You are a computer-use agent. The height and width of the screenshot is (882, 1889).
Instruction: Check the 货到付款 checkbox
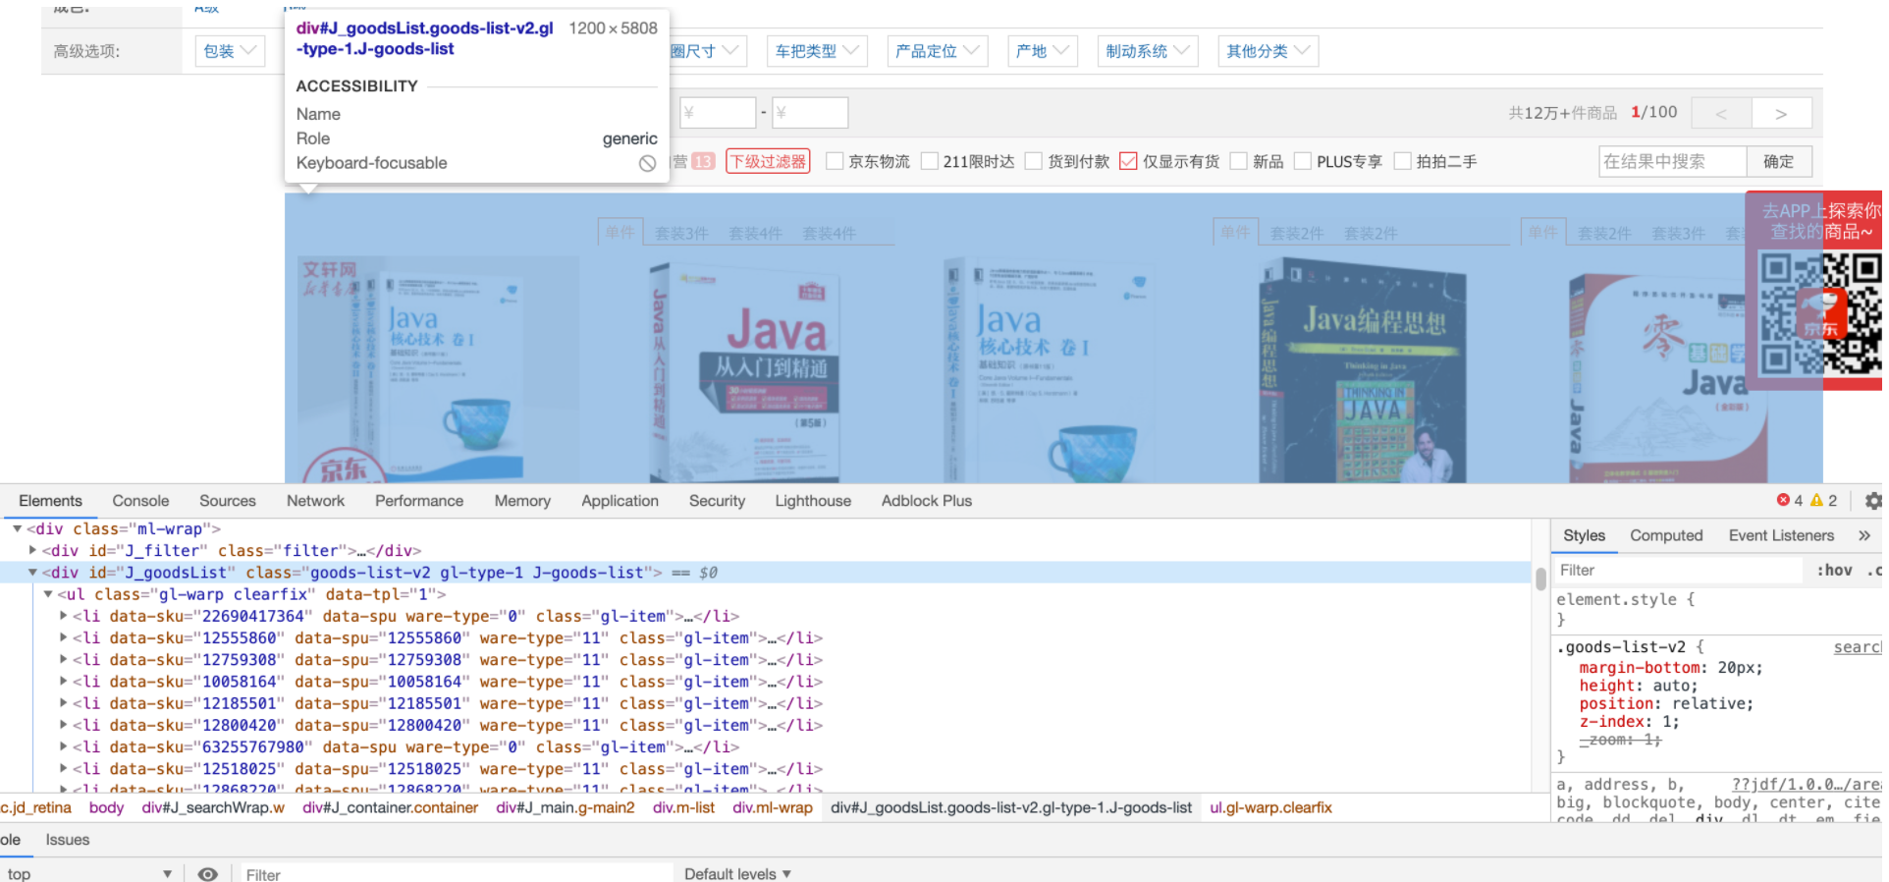coord(1034,161)
